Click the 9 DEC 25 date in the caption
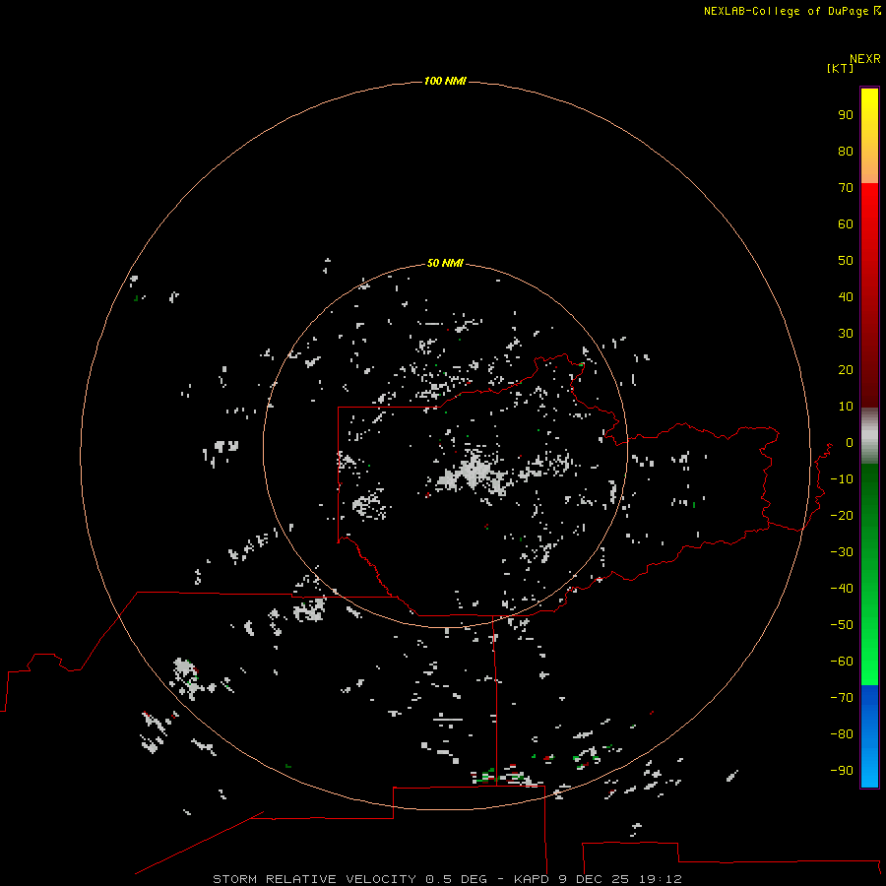Screen dimensions: 886x886 click(x=594, y=879)
